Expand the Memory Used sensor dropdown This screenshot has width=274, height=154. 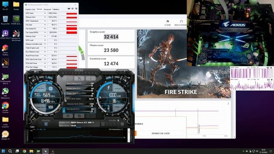pos(45,36)
